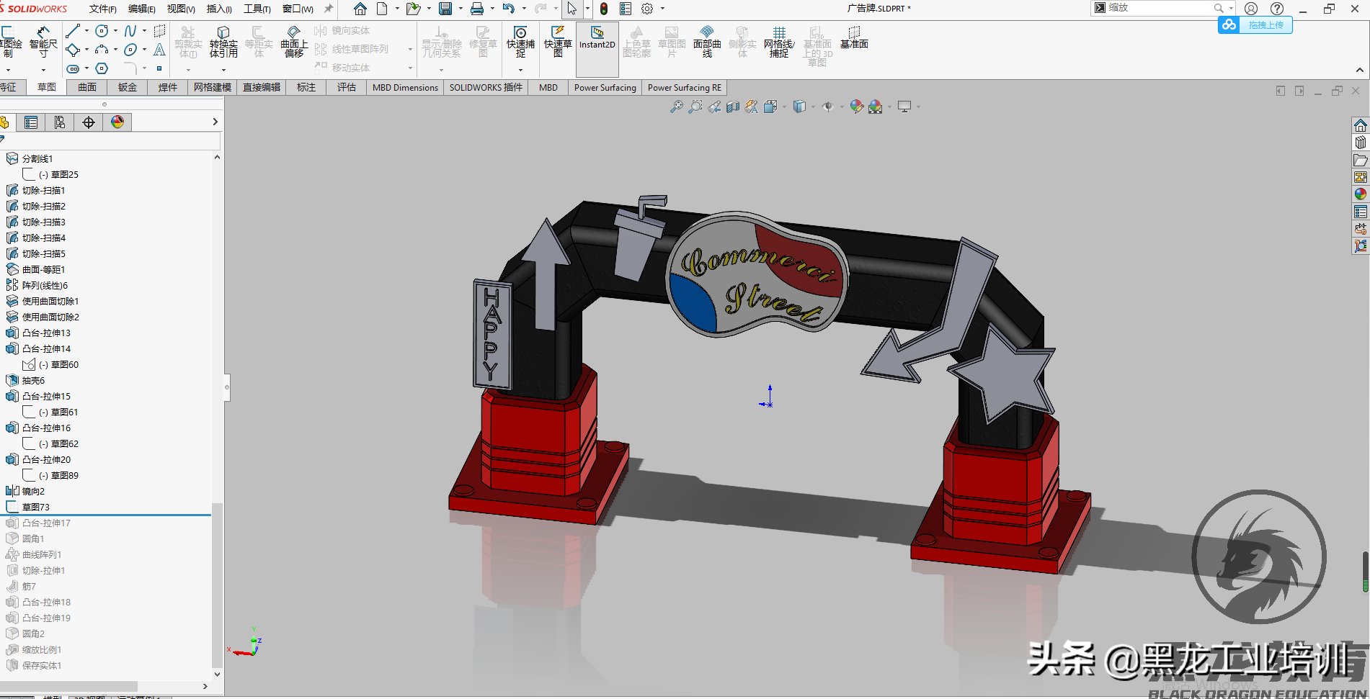Toggle the traffic-light status icon
The height and width of the screenshot is (699, 1370).
pos(603,9)
